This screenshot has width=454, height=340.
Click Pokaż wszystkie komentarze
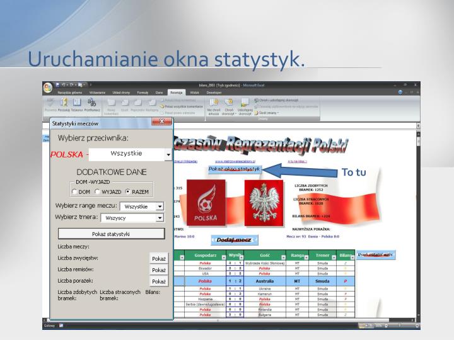pos(182,106)
